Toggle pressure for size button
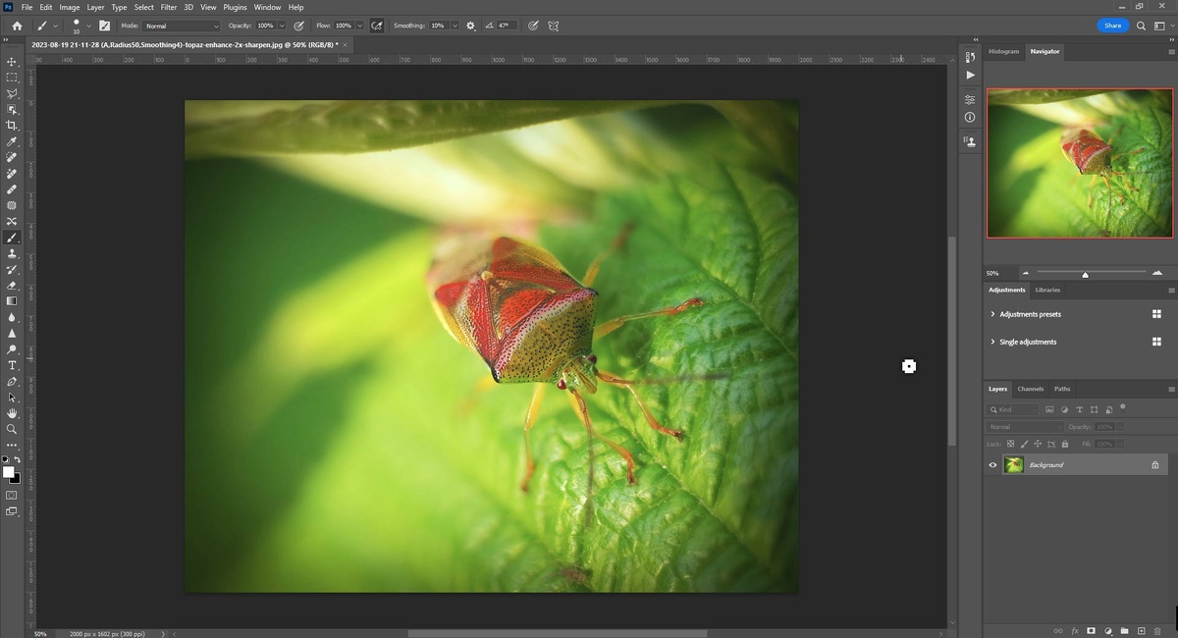The image size is (1178, 638). click(x=533, y=26)
